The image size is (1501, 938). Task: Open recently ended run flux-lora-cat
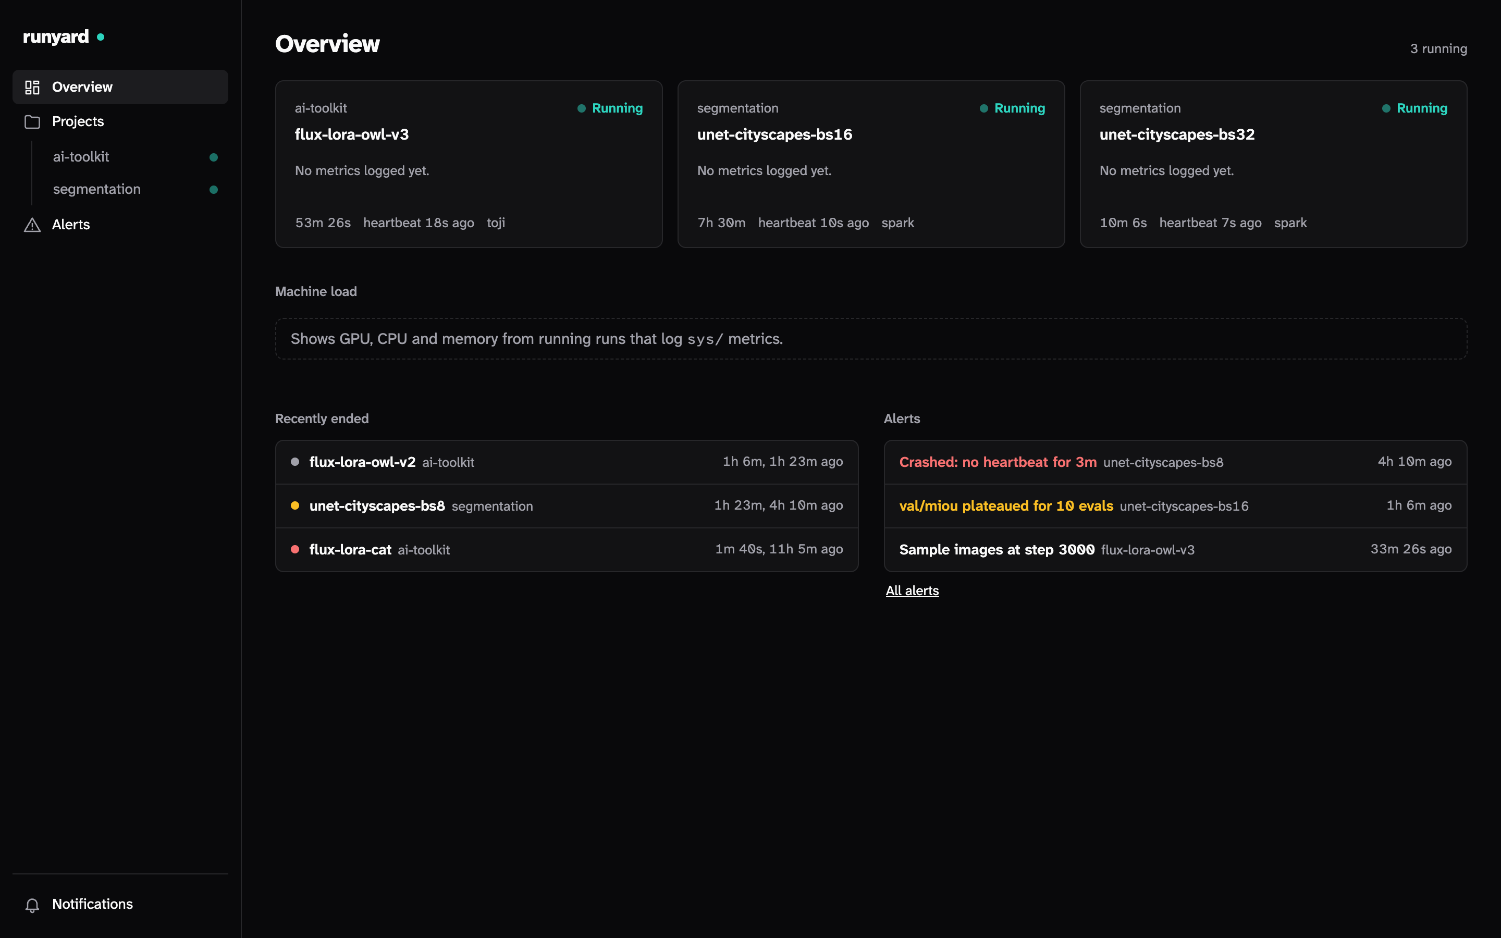click(x=567, y=550)
